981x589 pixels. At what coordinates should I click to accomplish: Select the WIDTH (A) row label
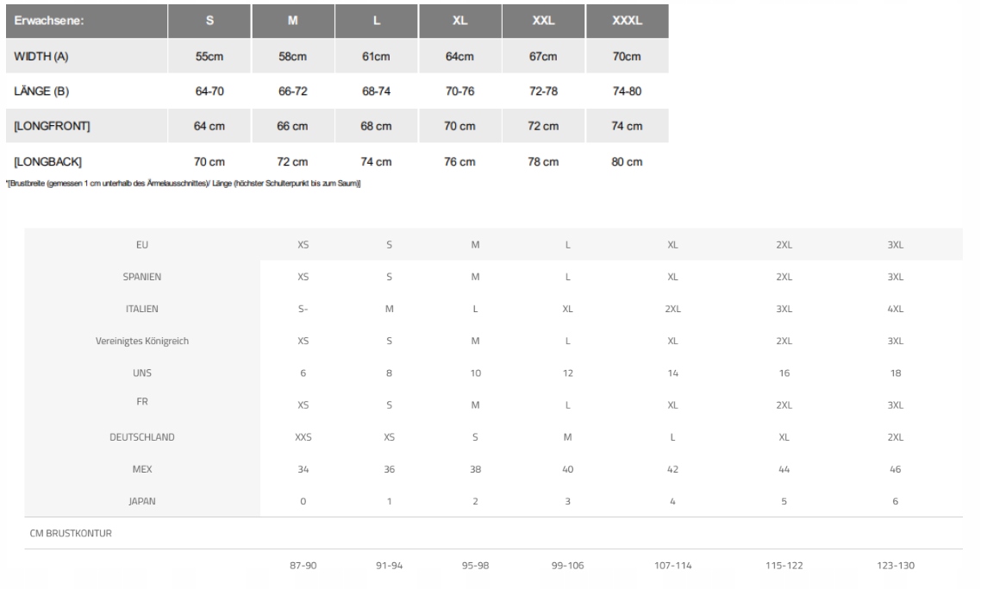pos(41,56)
